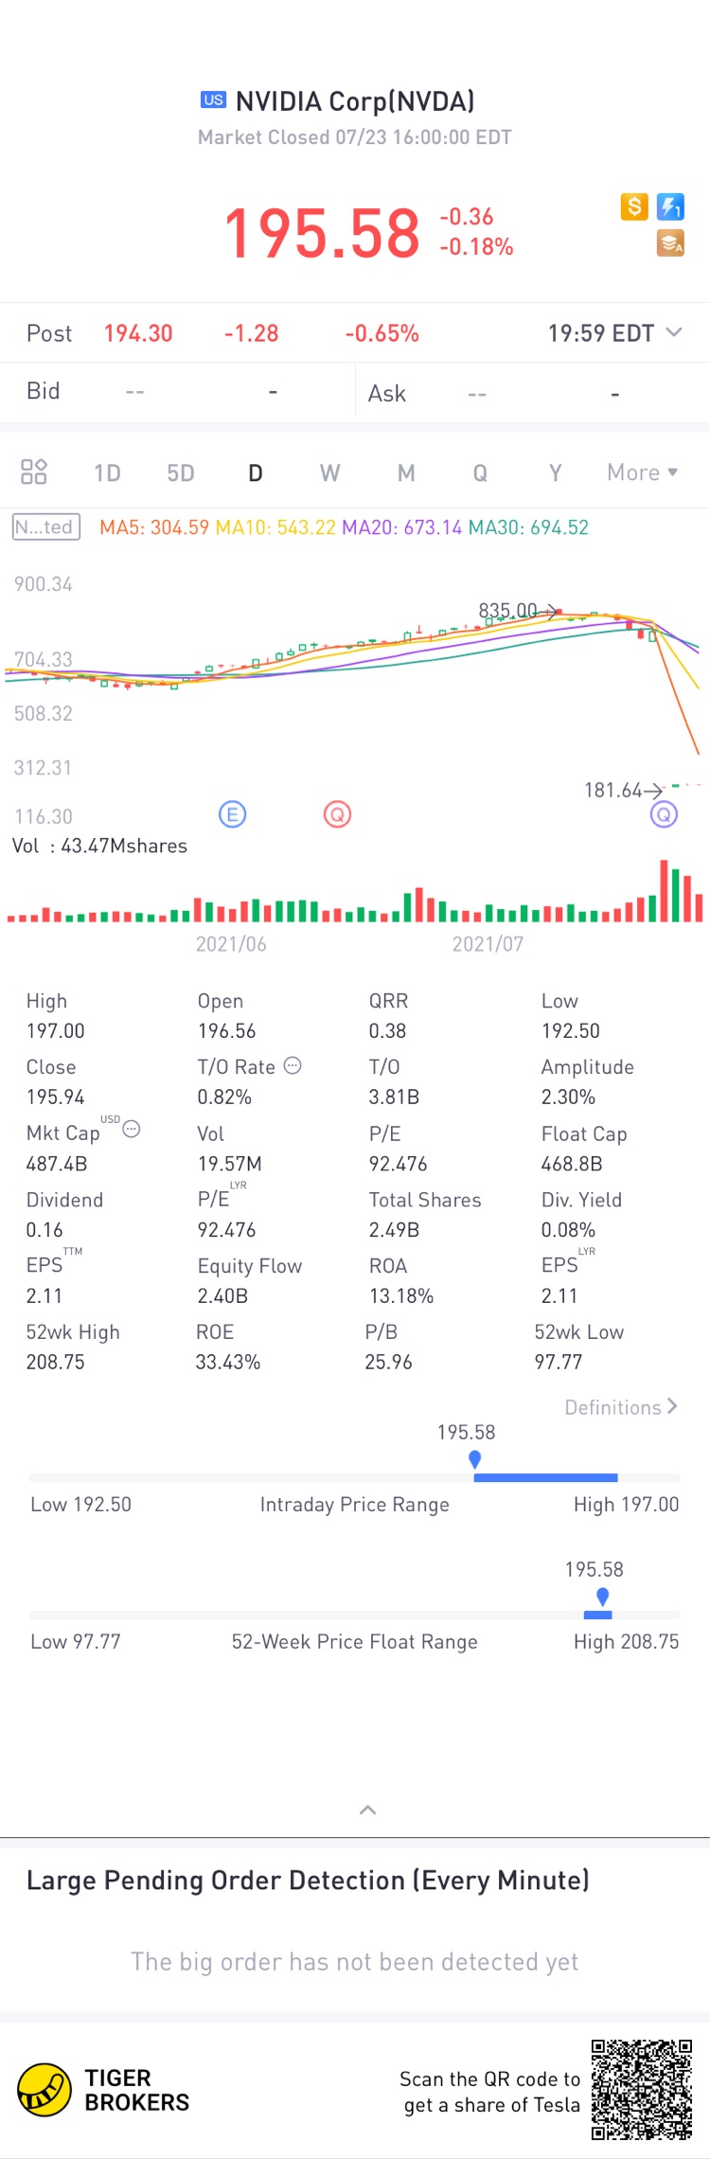Open the T/O Rate info icon
This screenshot has height=2159, width=710.
[x=293, y=1065]
